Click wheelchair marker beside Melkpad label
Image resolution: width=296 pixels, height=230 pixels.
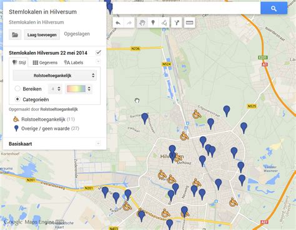pos(178,157)
